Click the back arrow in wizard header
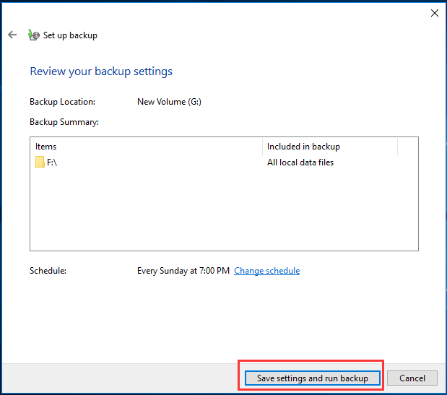This screenshot has height=395, width=447. (12, 35)
